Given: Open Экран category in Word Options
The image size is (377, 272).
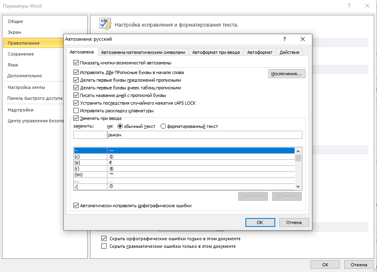Looking at the screenshot, I should [15, 32].
